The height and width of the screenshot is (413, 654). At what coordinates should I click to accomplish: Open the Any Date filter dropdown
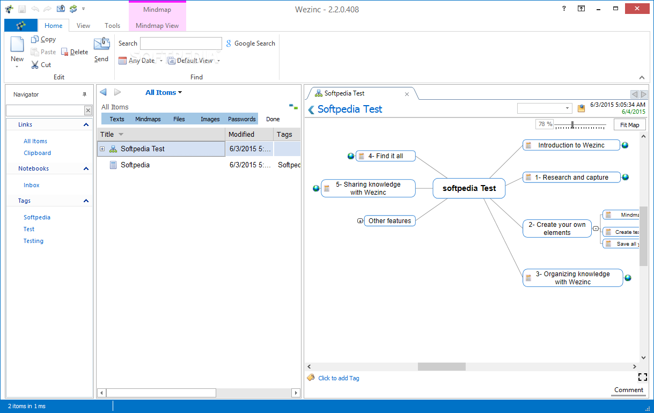[x=141, y=61]
